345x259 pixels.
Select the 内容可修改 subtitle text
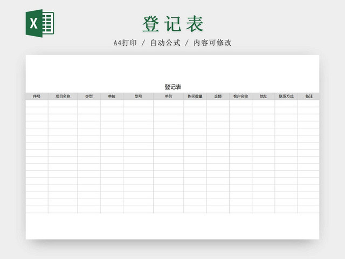coord(212,43)
